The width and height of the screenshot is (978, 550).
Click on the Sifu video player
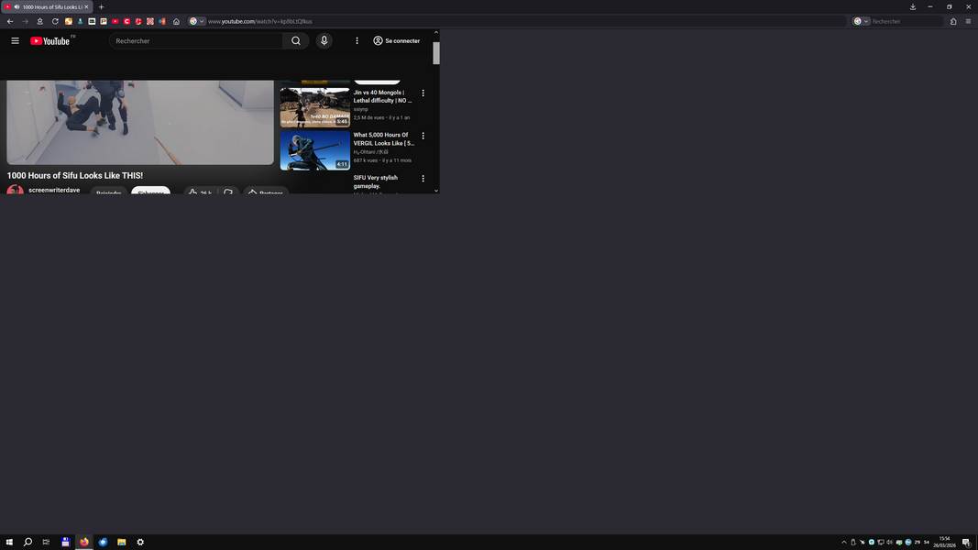click(x=139, y=122)
